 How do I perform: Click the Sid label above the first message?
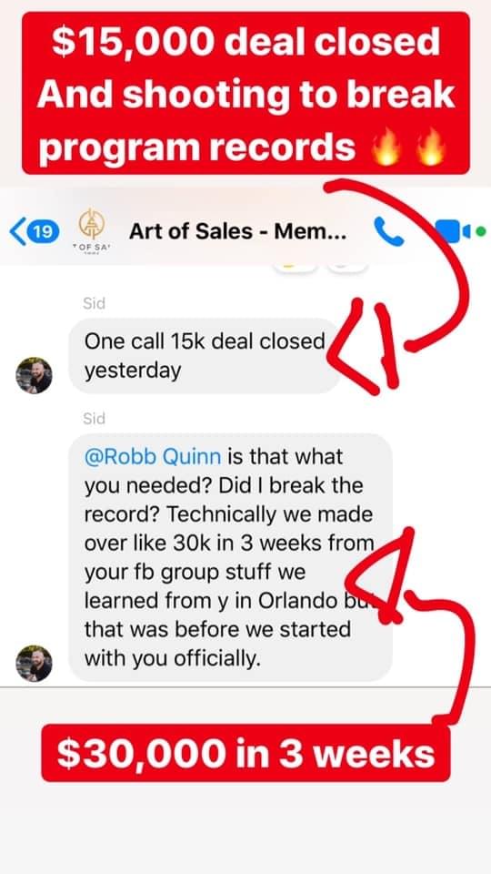click(94, 303)
